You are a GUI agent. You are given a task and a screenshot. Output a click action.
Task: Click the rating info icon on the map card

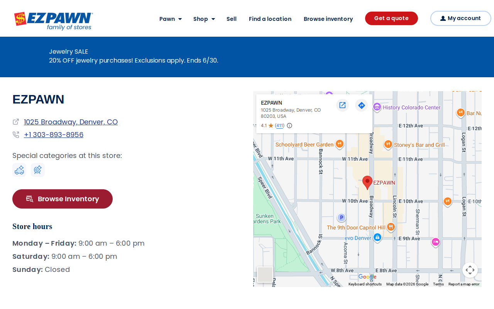coord(289,126)
